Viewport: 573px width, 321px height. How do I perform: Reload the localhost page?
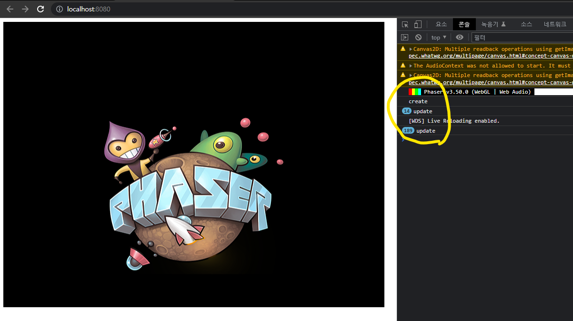[x=40, y=9]
